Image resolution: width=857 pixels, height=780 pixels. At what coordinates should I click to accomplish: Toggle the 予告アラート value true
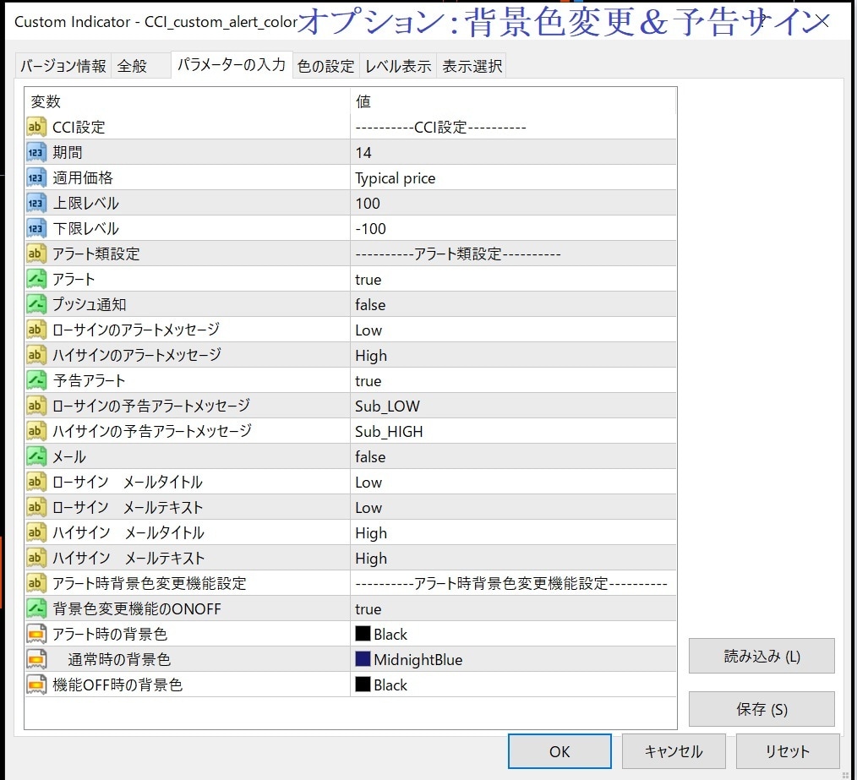coord(513,380)
